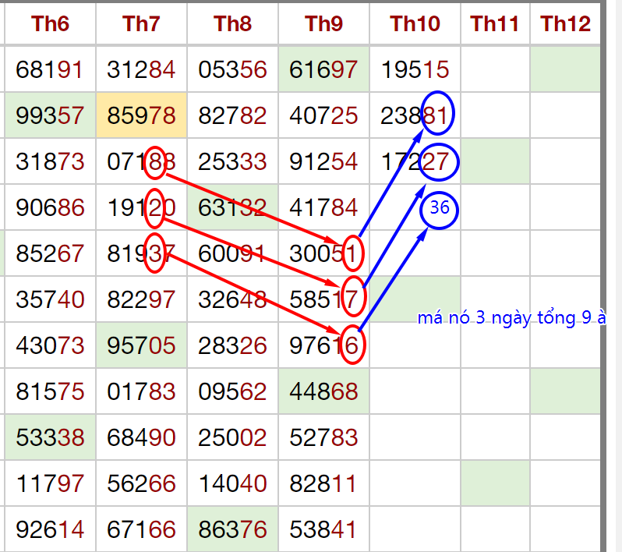Select cell 85267

[x=50, y=253]
